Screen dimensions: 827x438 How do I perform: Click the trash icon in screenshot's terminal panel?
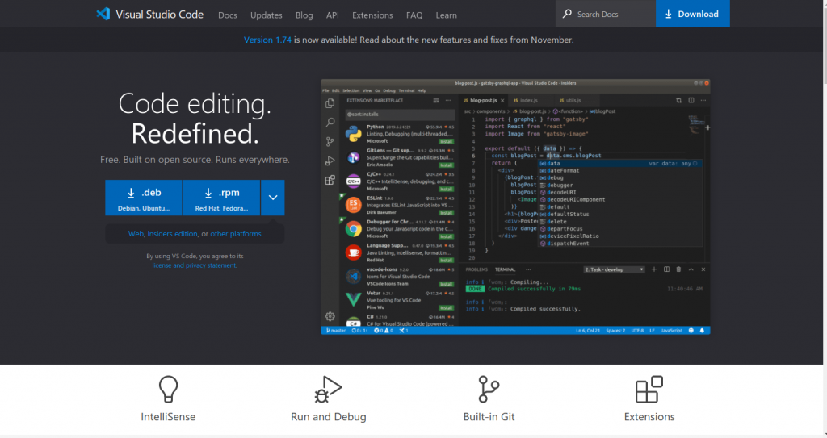click(x=678, y=269)
